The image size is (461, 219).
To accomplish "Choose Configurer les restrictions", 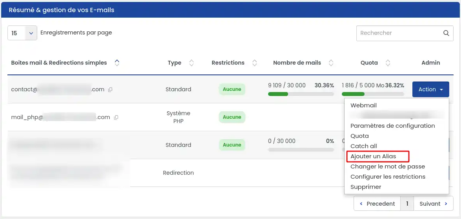I will tap(388, 177).
